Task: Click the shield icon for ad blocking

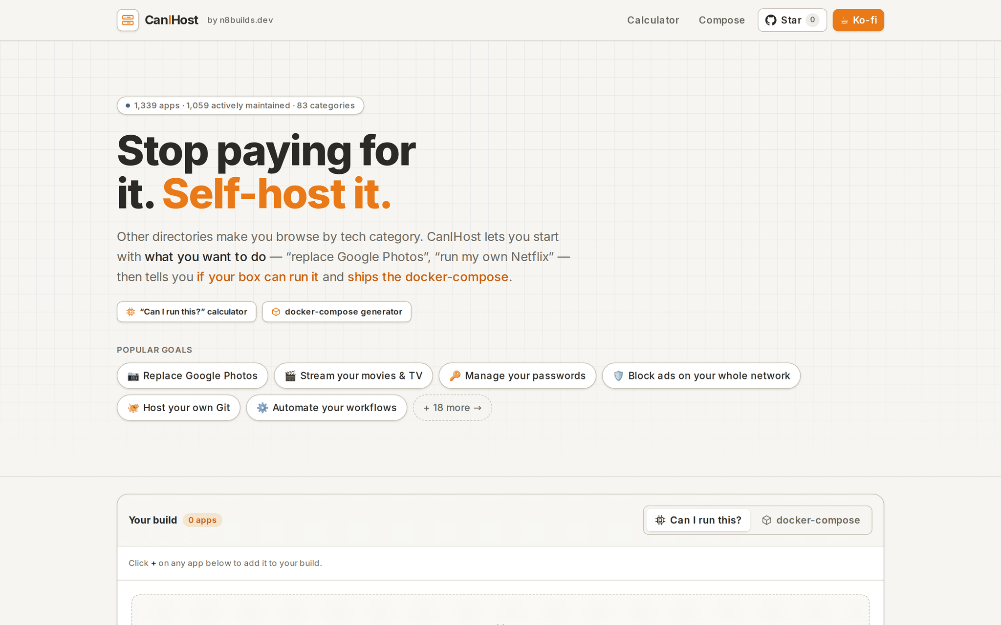Action: coord(618,376)
